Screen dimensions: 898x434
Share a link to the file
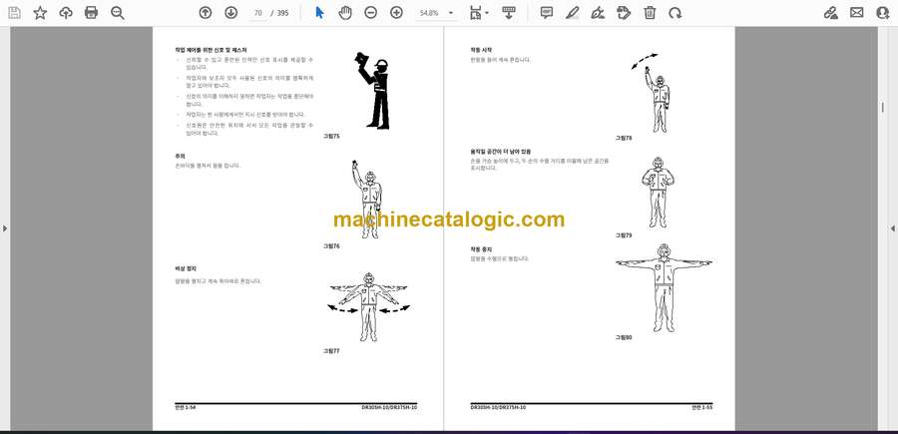pyautogui.click(x=831, y=13)
